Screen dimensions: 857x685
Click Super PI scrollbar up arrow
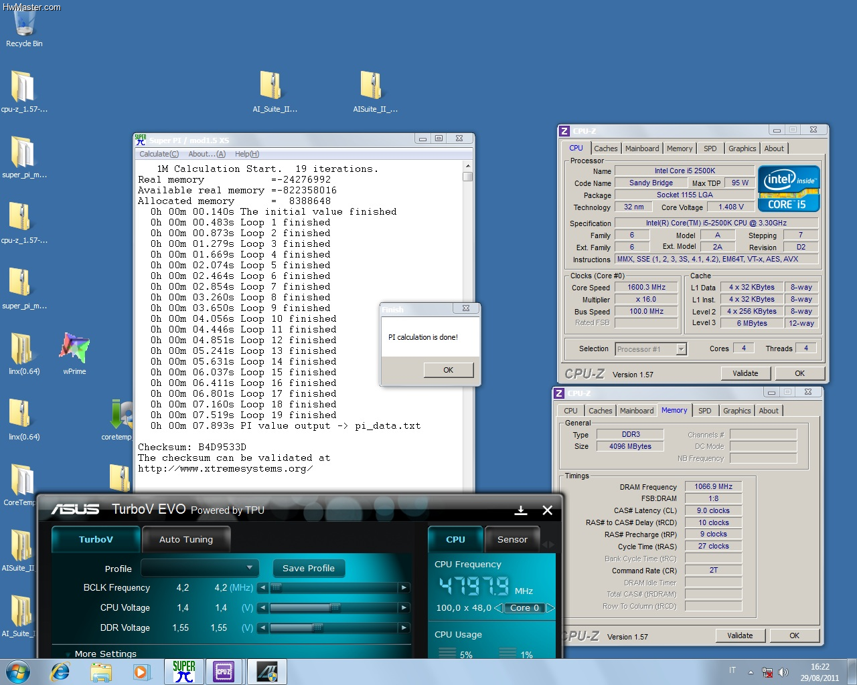tap(467, 166)
